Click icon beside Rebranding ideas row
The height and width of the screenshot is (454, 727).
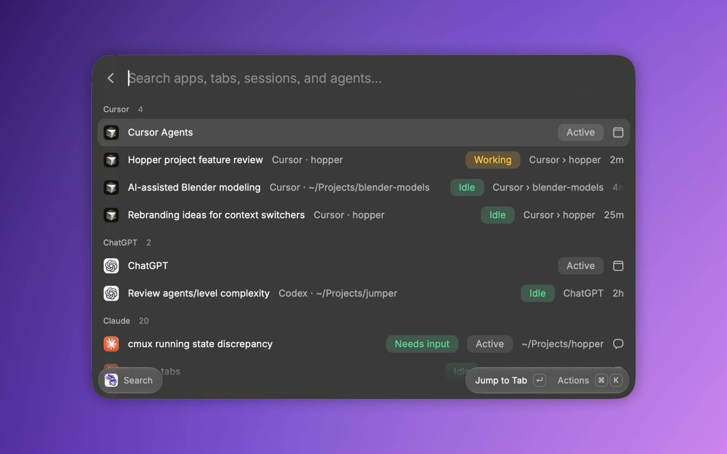(111, 215)
